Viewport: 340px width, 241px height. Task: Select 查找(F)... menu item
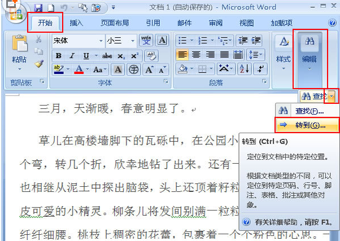click(x=307, y=111)
